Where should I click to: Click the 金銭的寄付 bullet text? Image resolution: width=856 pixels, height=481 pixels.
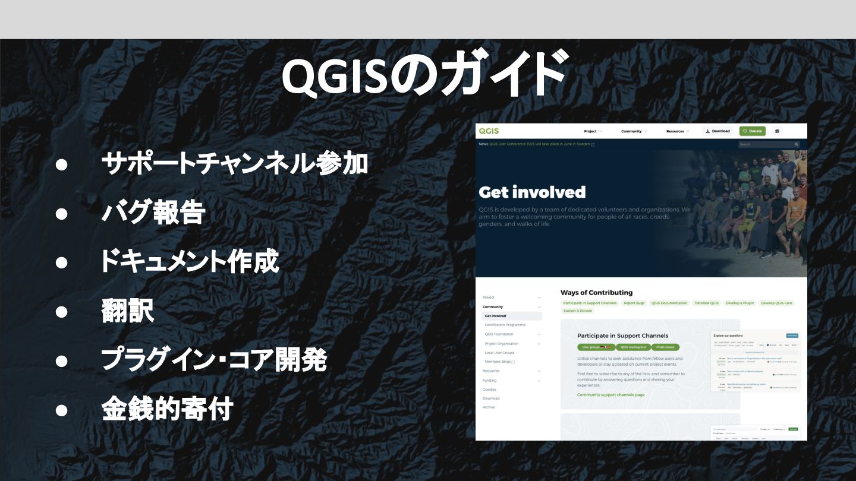[167, 410]
